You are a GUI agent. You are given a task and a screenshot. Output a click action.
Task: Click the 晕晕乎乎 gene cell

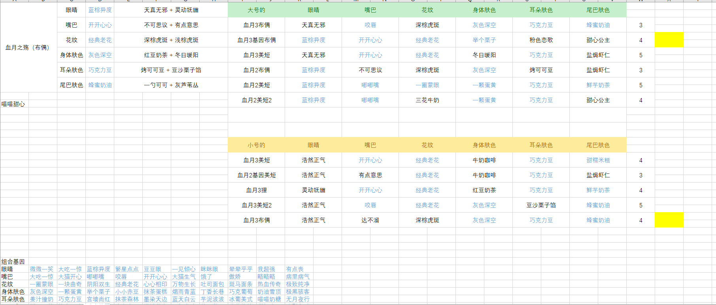pyautogui.click(x=242, y=269)
